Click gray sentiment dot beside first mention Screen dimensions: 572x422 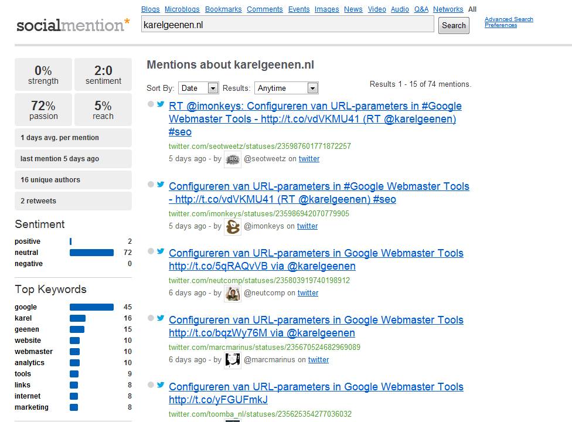tap(151, 104)
